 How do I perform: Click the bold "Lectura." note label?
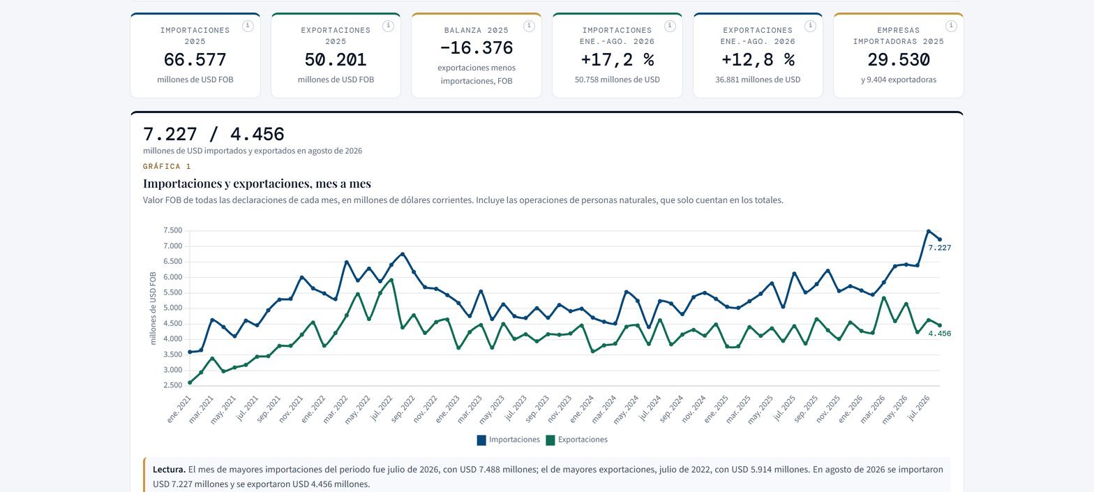point(169,470)
